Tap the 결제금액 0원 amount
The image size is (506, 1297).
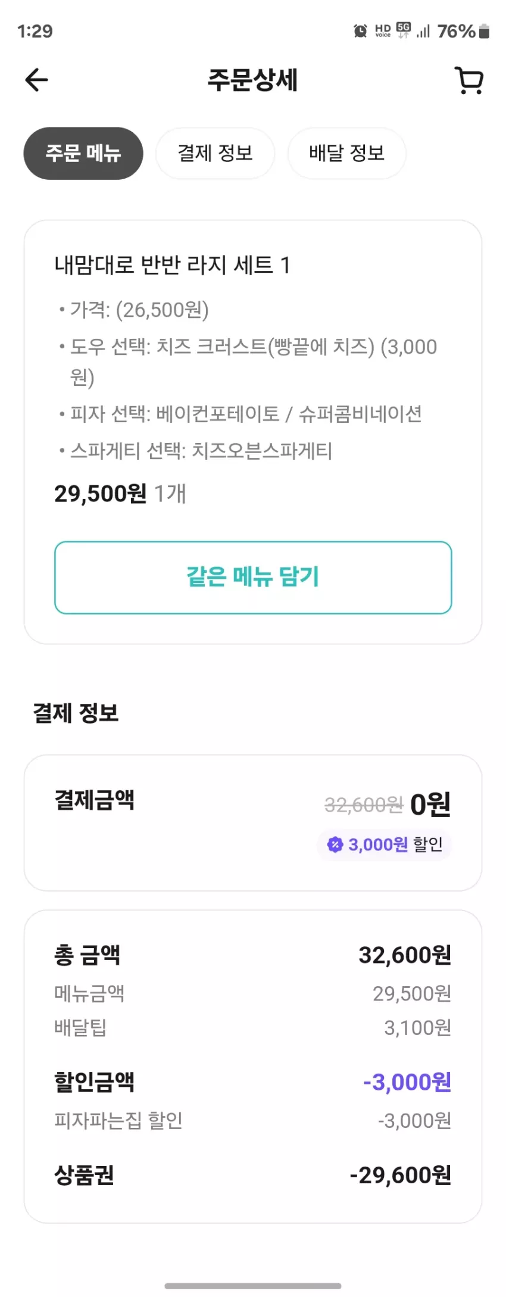click(430, 804)
